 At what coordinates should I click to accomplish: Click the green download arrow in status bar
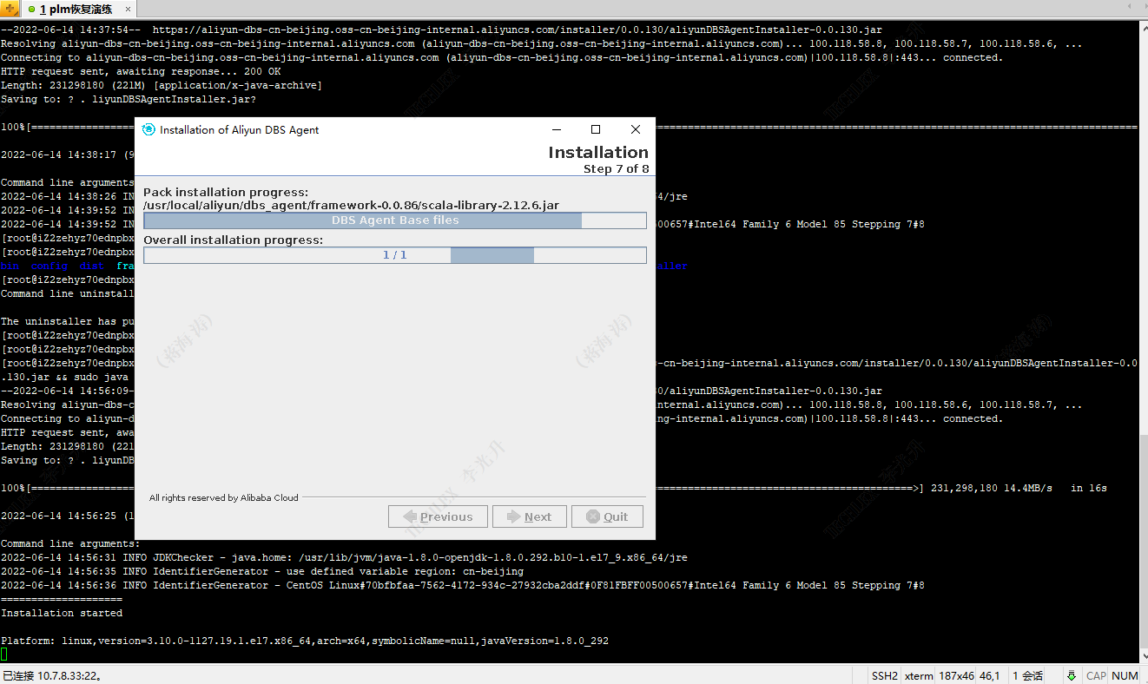[x=1072, y=675]
